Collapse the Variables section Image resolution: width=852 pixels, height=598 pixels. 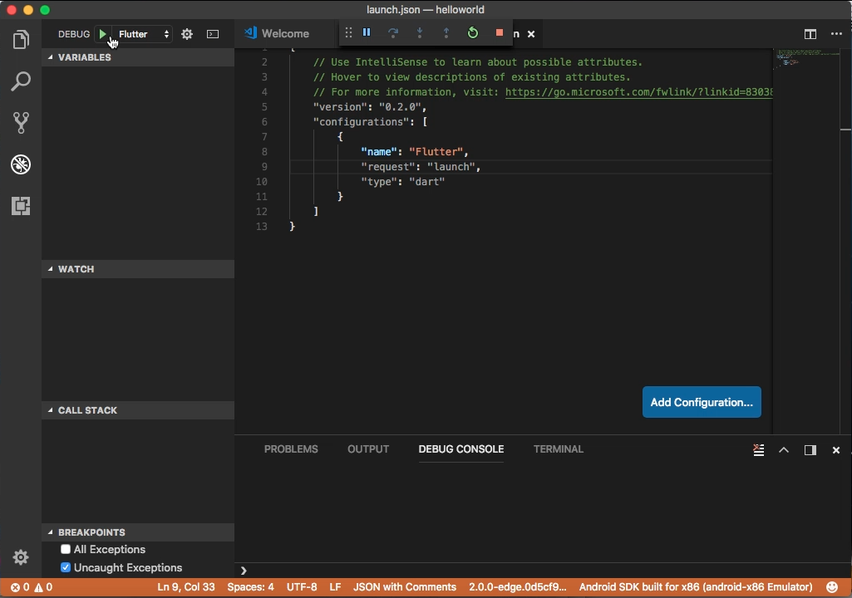click(138, 57)
